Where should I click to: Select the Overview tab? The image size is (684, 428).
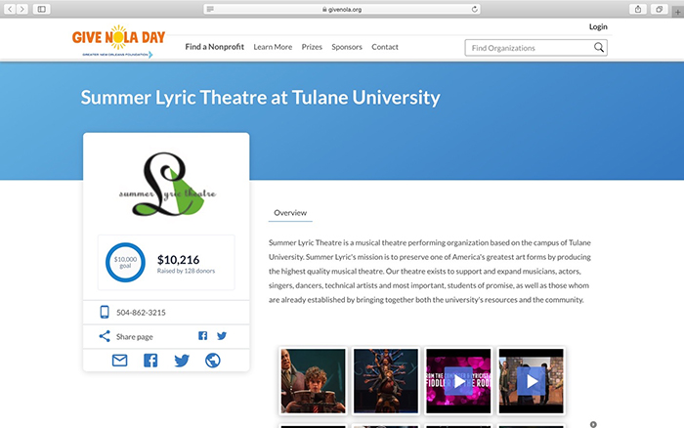[290, 213]
